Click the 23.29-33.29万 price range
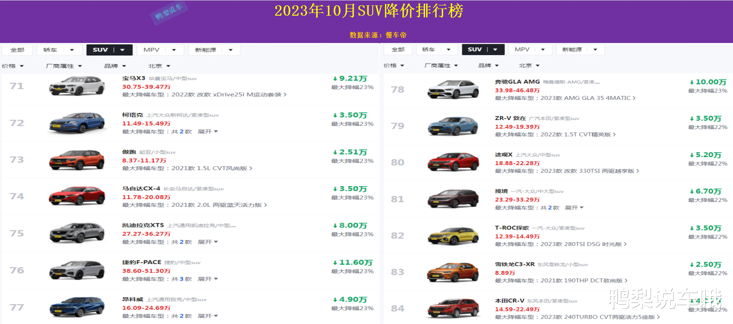Screen dimensions: 733x324 pyautogui.click(x=517, y=200)
